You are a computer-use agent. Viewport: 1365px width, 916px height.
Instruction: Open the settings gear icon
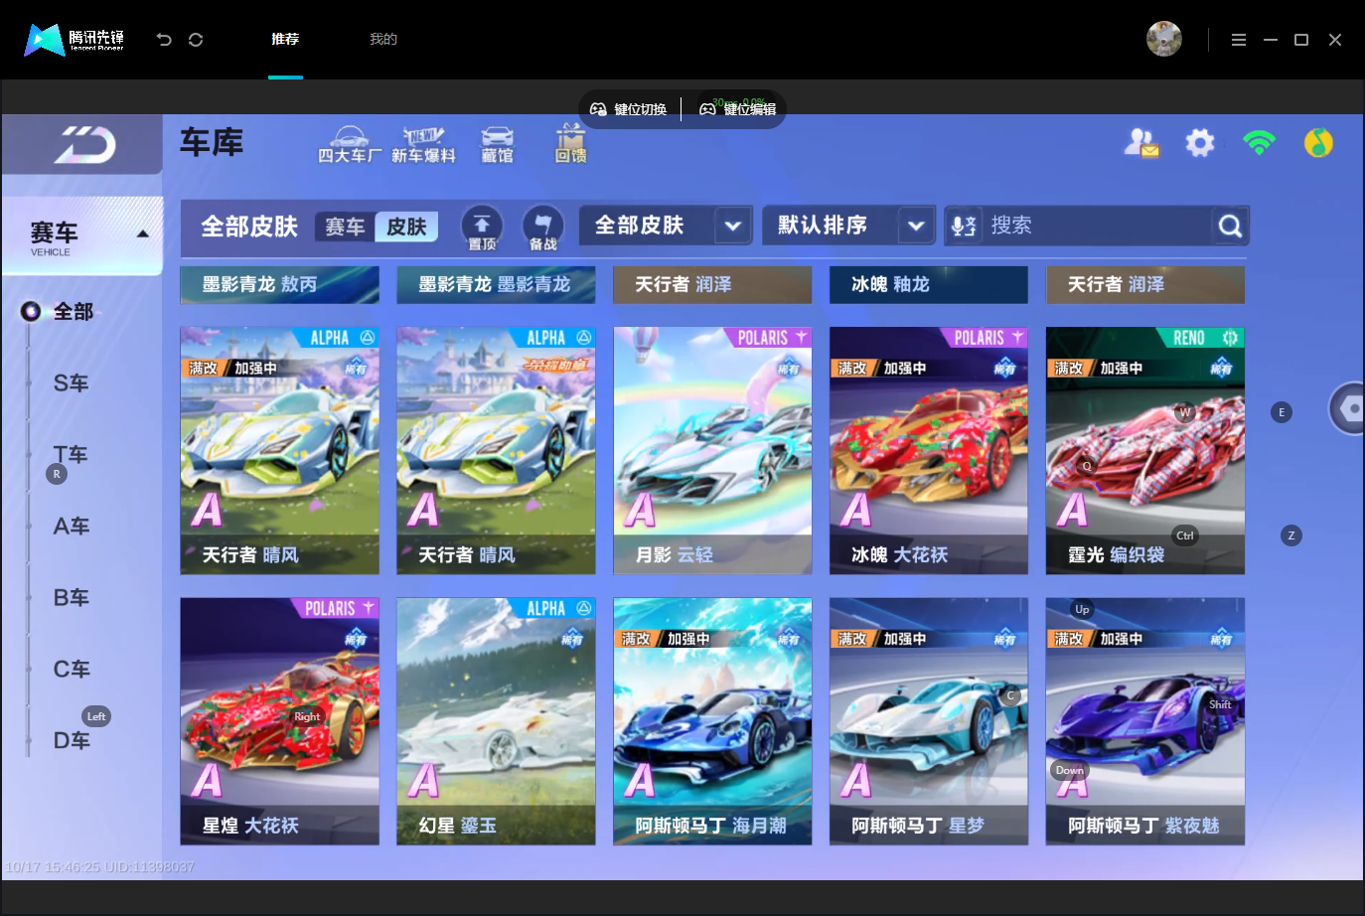[1200, 143]
